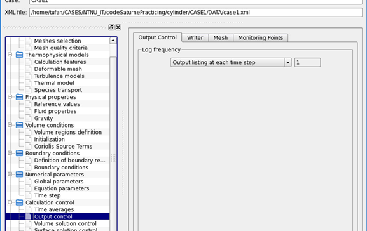
Task: Open the Mesh quality criteria page
Action: [60, 48]
